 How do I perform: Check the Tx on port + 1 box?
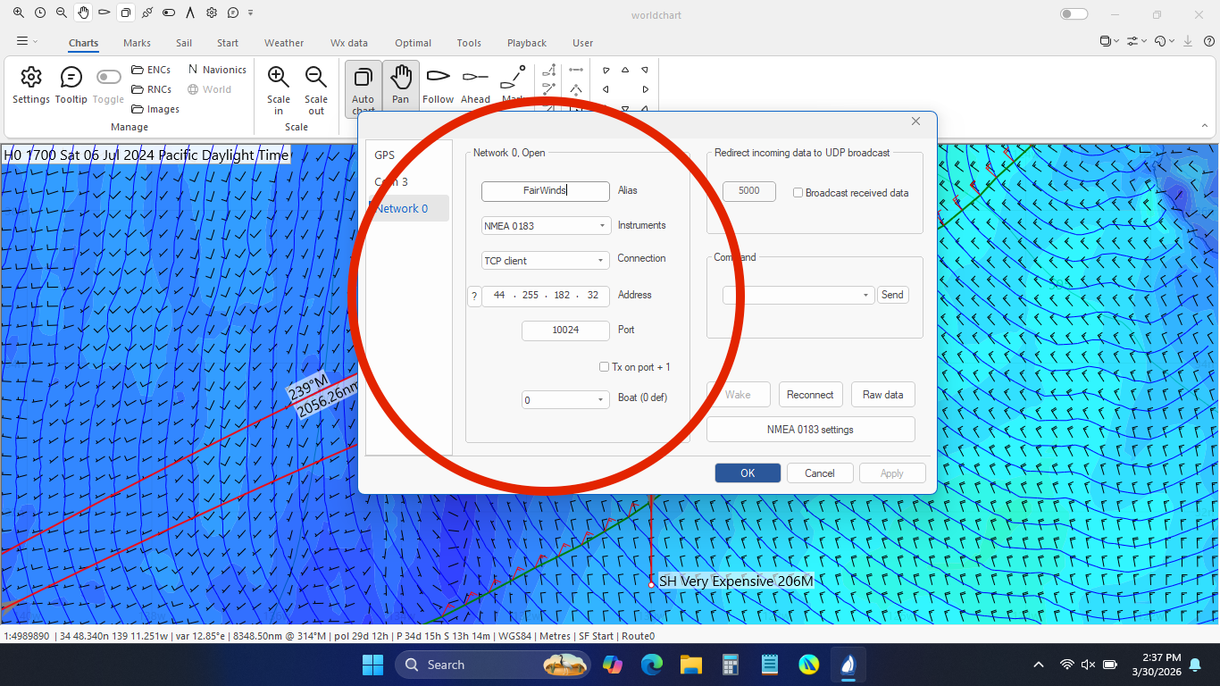pos(605,367)
